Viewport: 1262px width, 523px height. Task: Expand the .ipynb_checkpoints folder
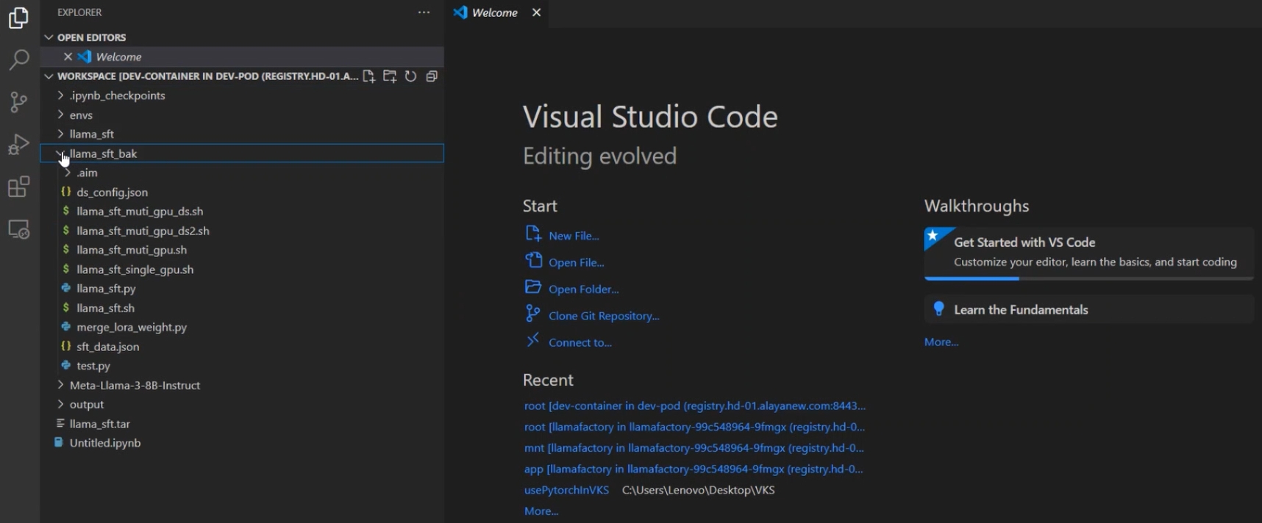(x=60, y=95)
